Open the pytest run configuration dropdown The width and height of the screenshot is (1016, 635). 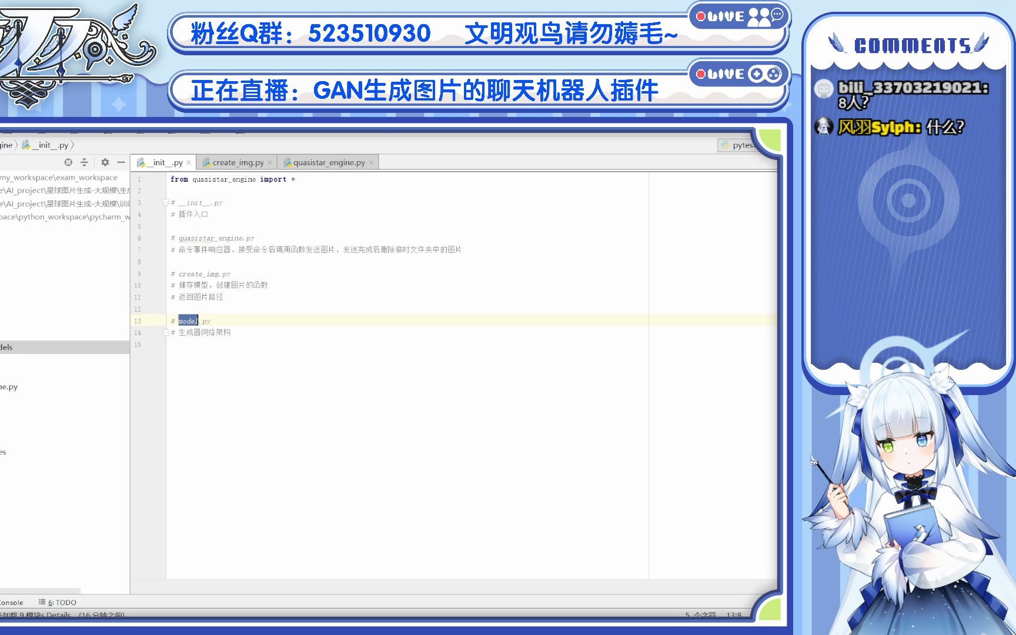[x=744, y=145]
